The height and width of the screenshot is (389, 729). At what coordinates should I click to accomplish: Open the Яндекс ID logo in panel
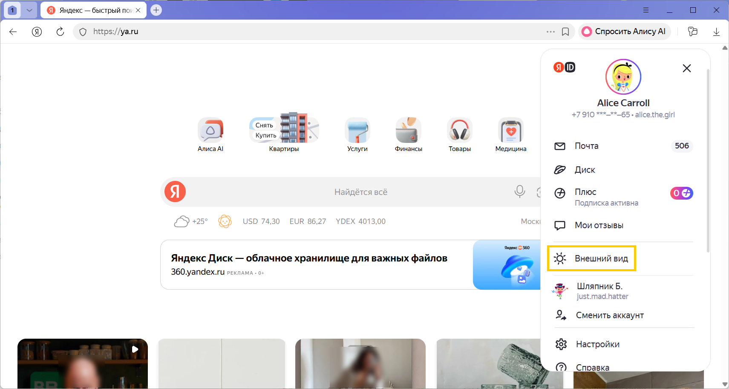point(564,67)
